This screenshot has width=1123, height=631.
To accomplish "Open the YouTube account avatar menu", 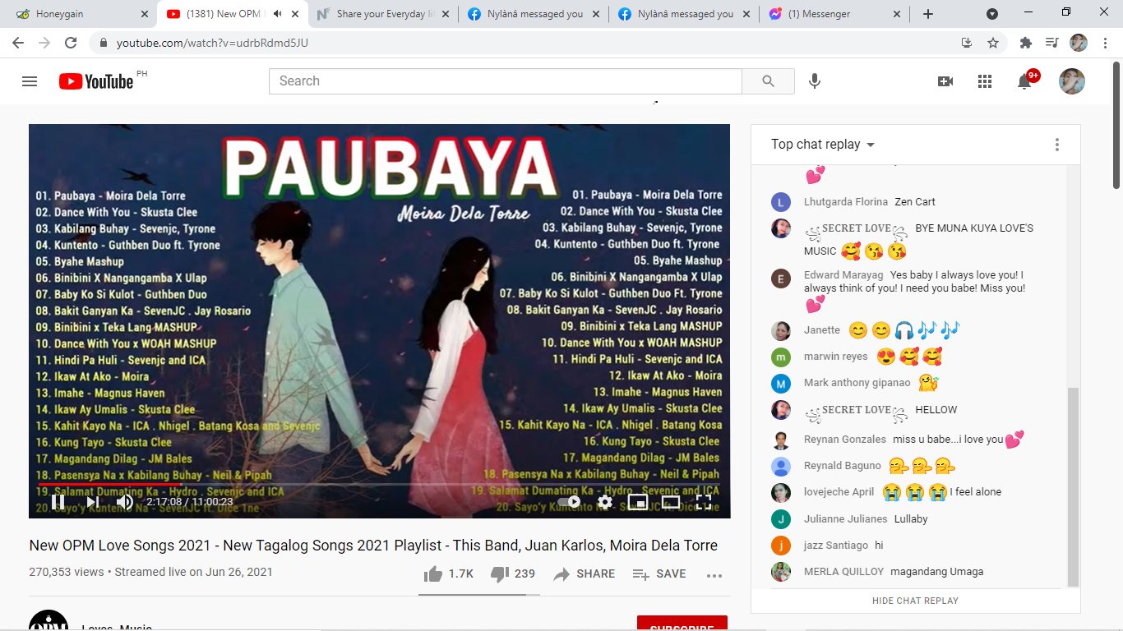I will (x=1072, y=81).
